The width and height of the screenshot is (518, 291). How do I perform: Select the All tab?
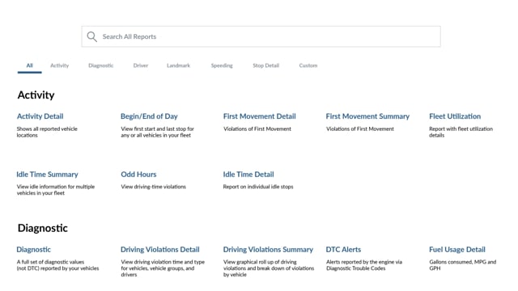point(30,65)
